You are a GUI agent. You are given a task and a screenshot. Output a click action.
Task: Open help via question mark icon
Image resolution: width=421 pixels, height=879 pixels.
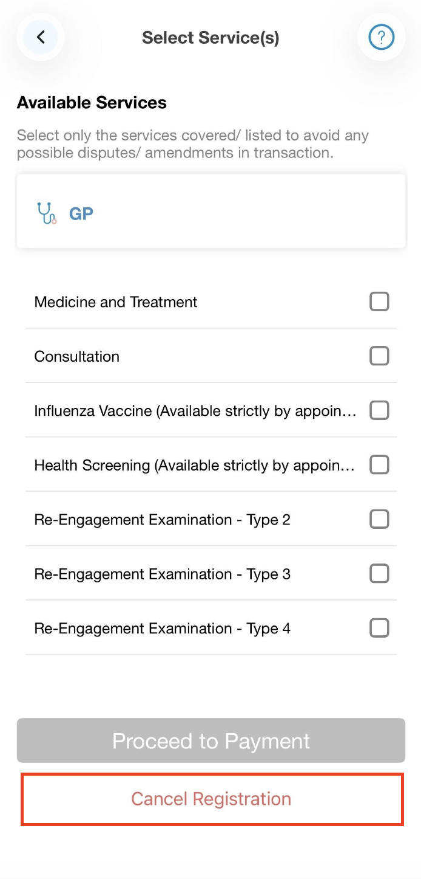tap(381, 38)
